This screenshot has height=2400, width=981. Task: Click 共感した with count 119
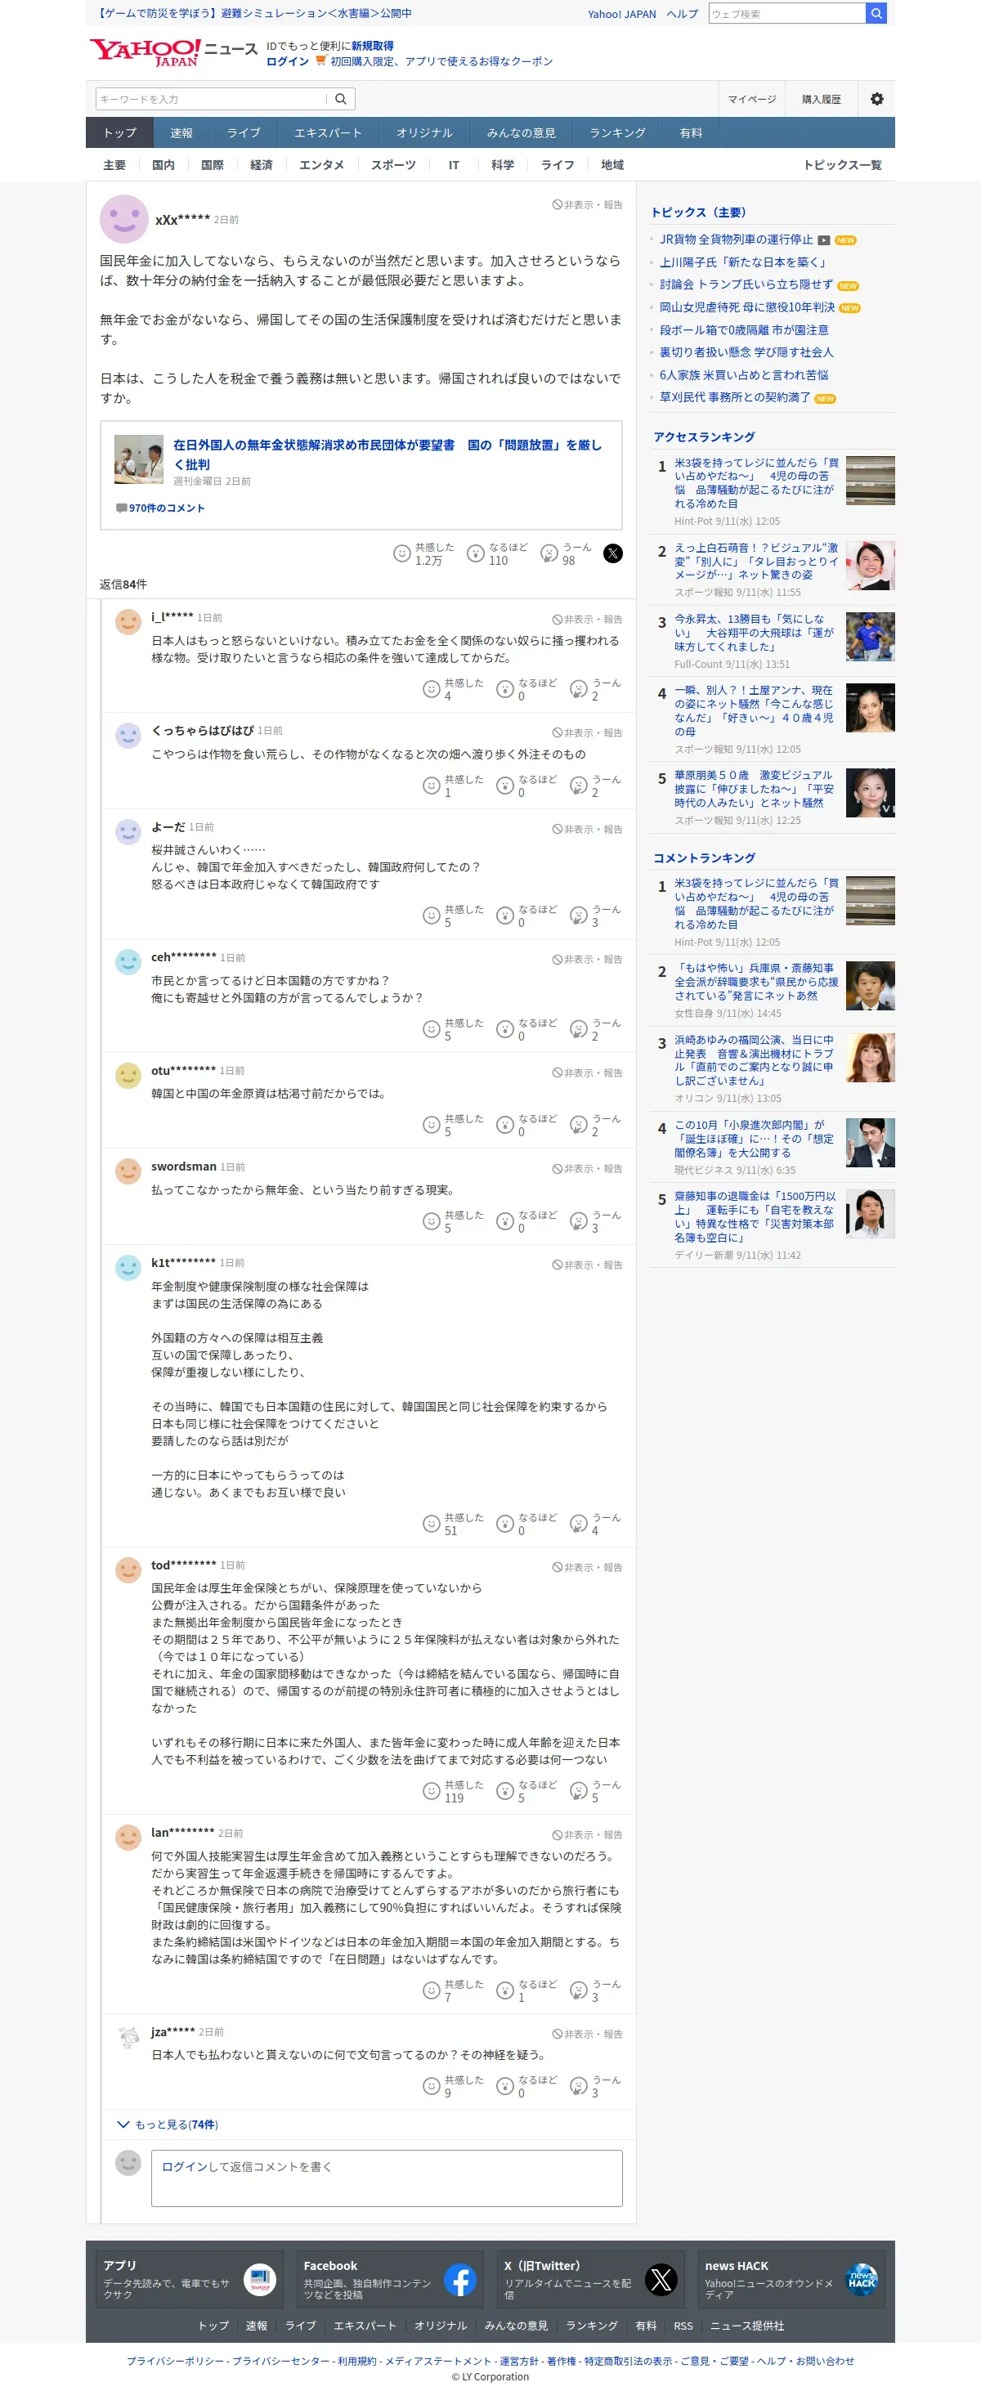453,1791
